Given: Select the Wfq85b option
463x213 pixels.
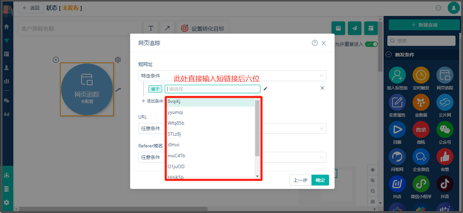Looking at the screenshot, I should tap(211, 123).
